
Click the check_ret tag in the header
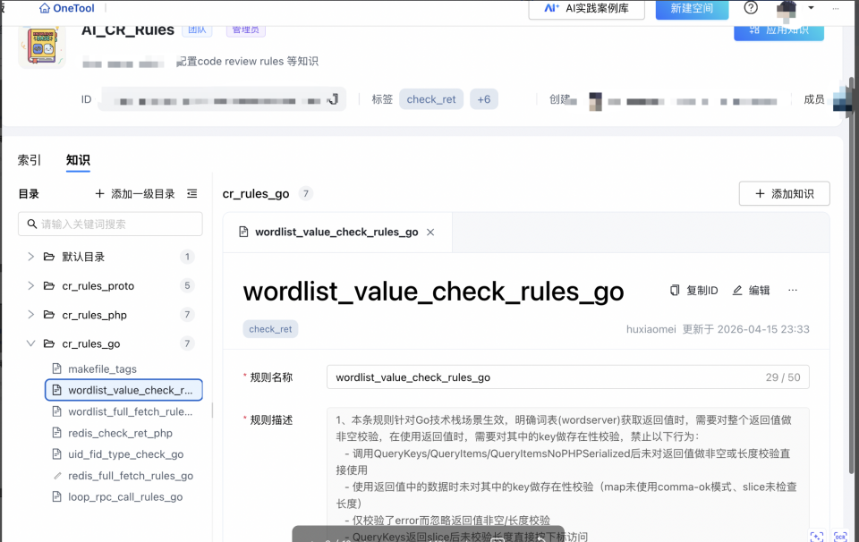pos(431,99)
